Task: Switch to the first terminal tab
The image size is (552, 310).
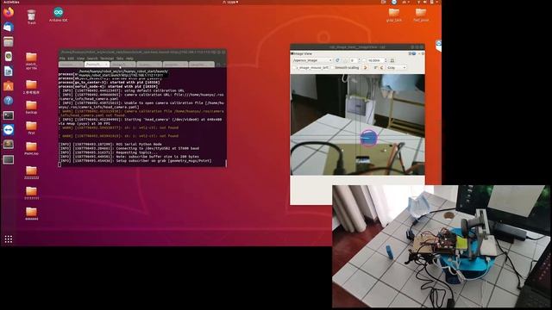Action: (x=71, y=65)
